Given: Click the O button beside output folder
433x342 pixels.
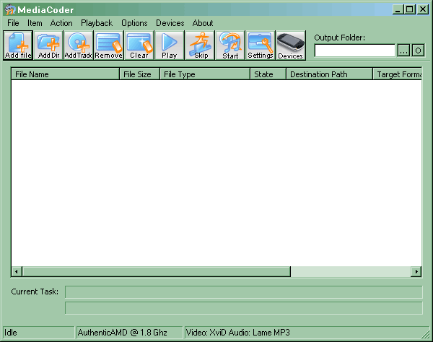Looking at the screenshot, I should [419, 51].
